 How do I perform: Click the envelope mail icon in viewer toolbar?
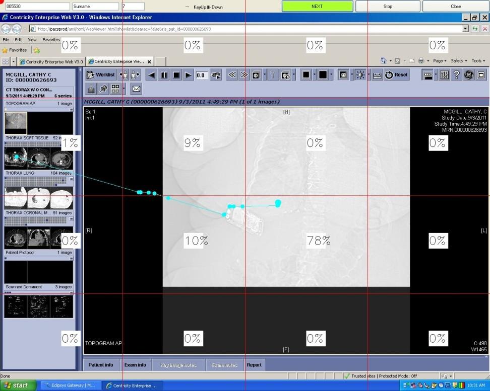(136, 89)
